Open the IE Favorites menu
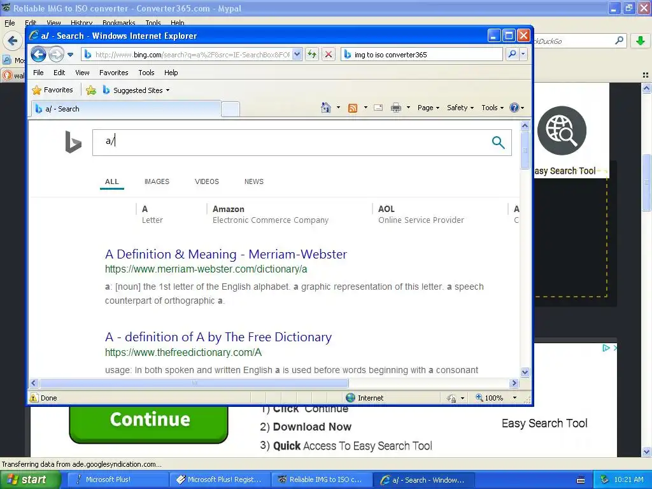Image resolution: width=652 pixels, height=489 pixels. click(x=113, y=73)
